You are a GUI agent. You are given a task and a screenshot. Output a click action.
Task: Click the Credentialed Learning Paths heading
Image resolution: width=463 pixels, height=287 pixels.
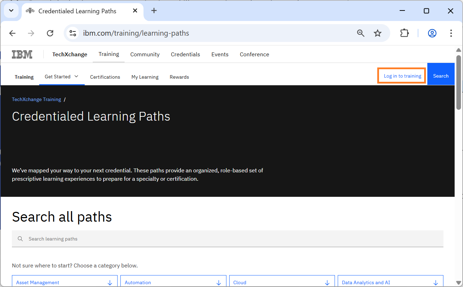(x=91, y=116)
